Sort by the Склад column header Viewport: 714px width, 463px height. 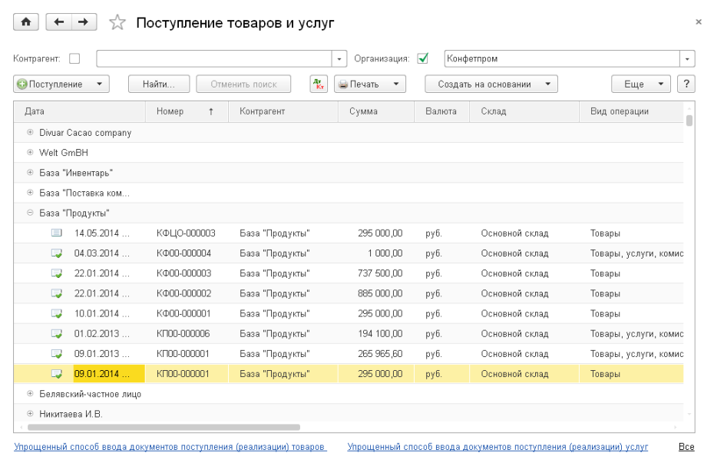click(x=524, y=111)
